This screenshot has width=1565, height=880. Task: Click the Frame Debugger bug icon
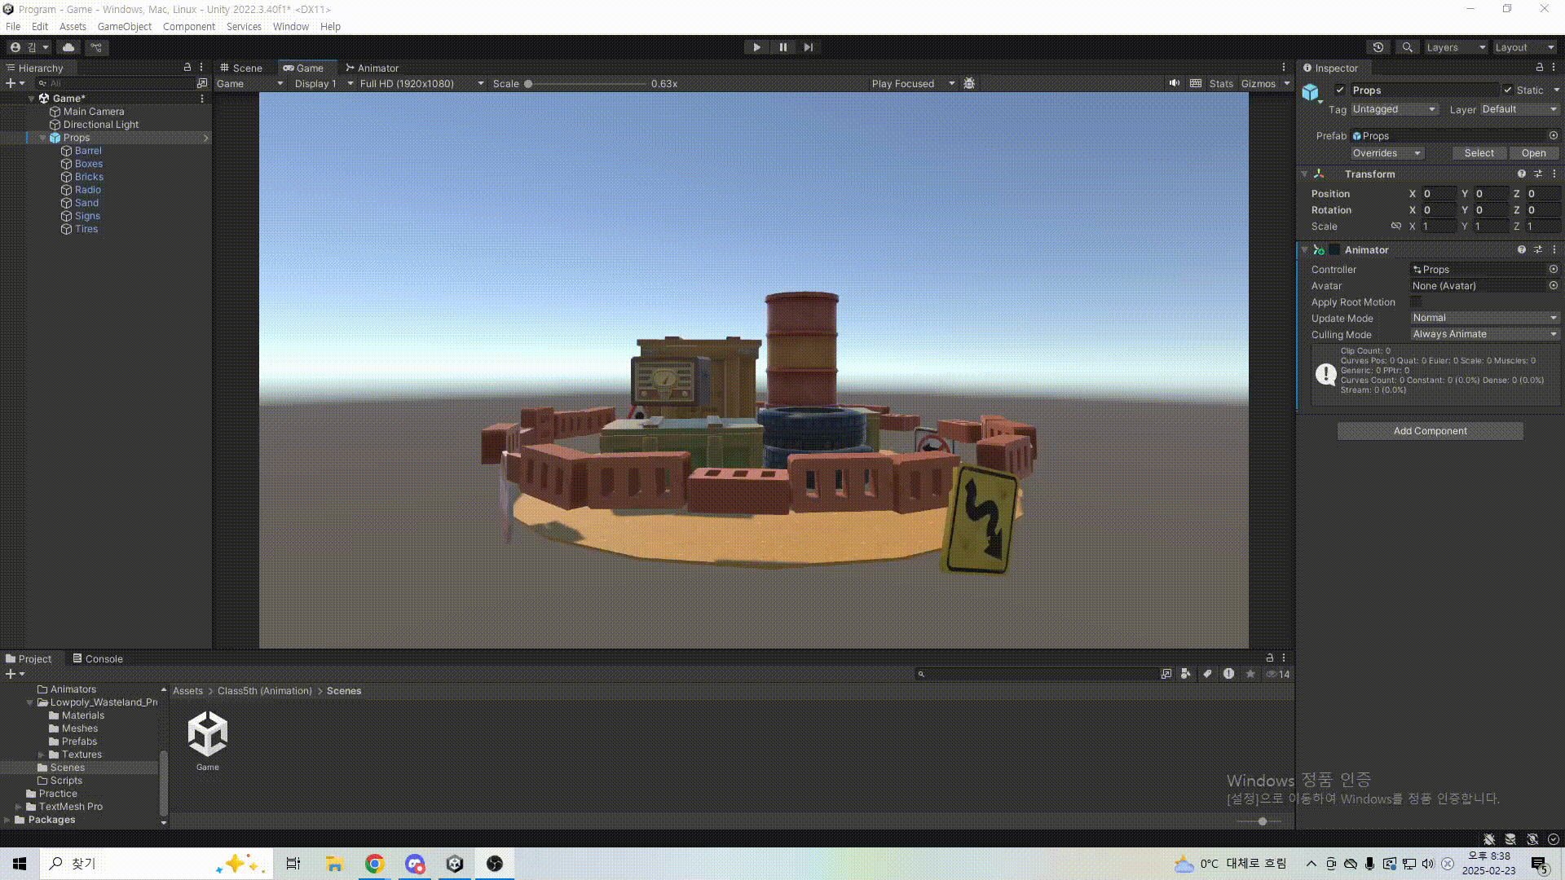[x=969, y=83]
